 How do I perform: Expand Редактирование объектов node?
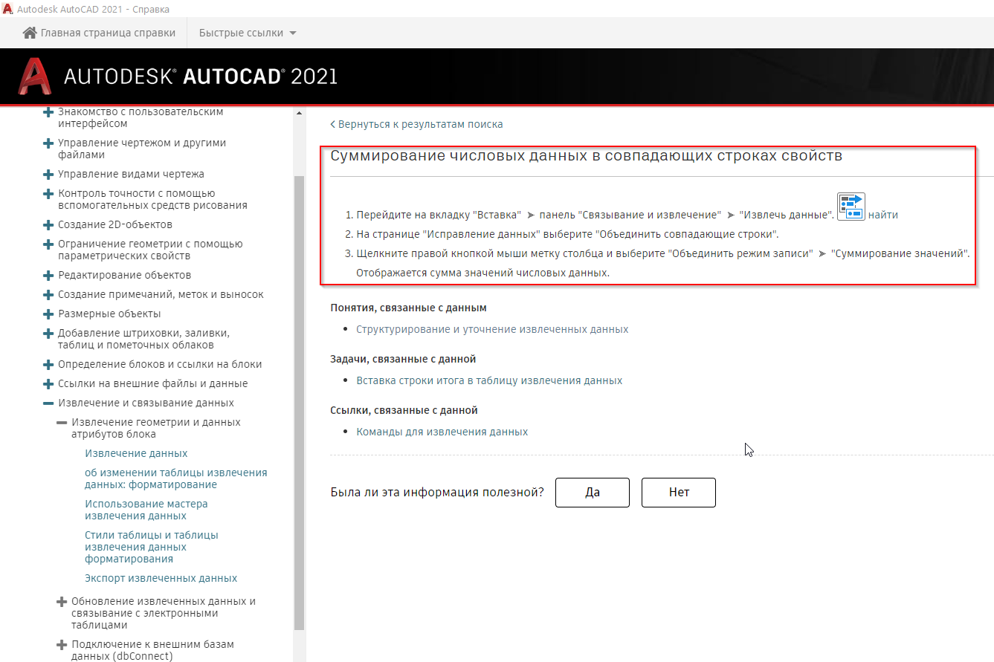pos(48,276)
